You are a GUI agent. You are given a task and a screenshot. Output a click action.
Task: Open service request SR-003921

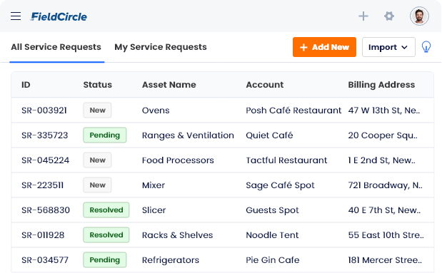pos(44,110)
